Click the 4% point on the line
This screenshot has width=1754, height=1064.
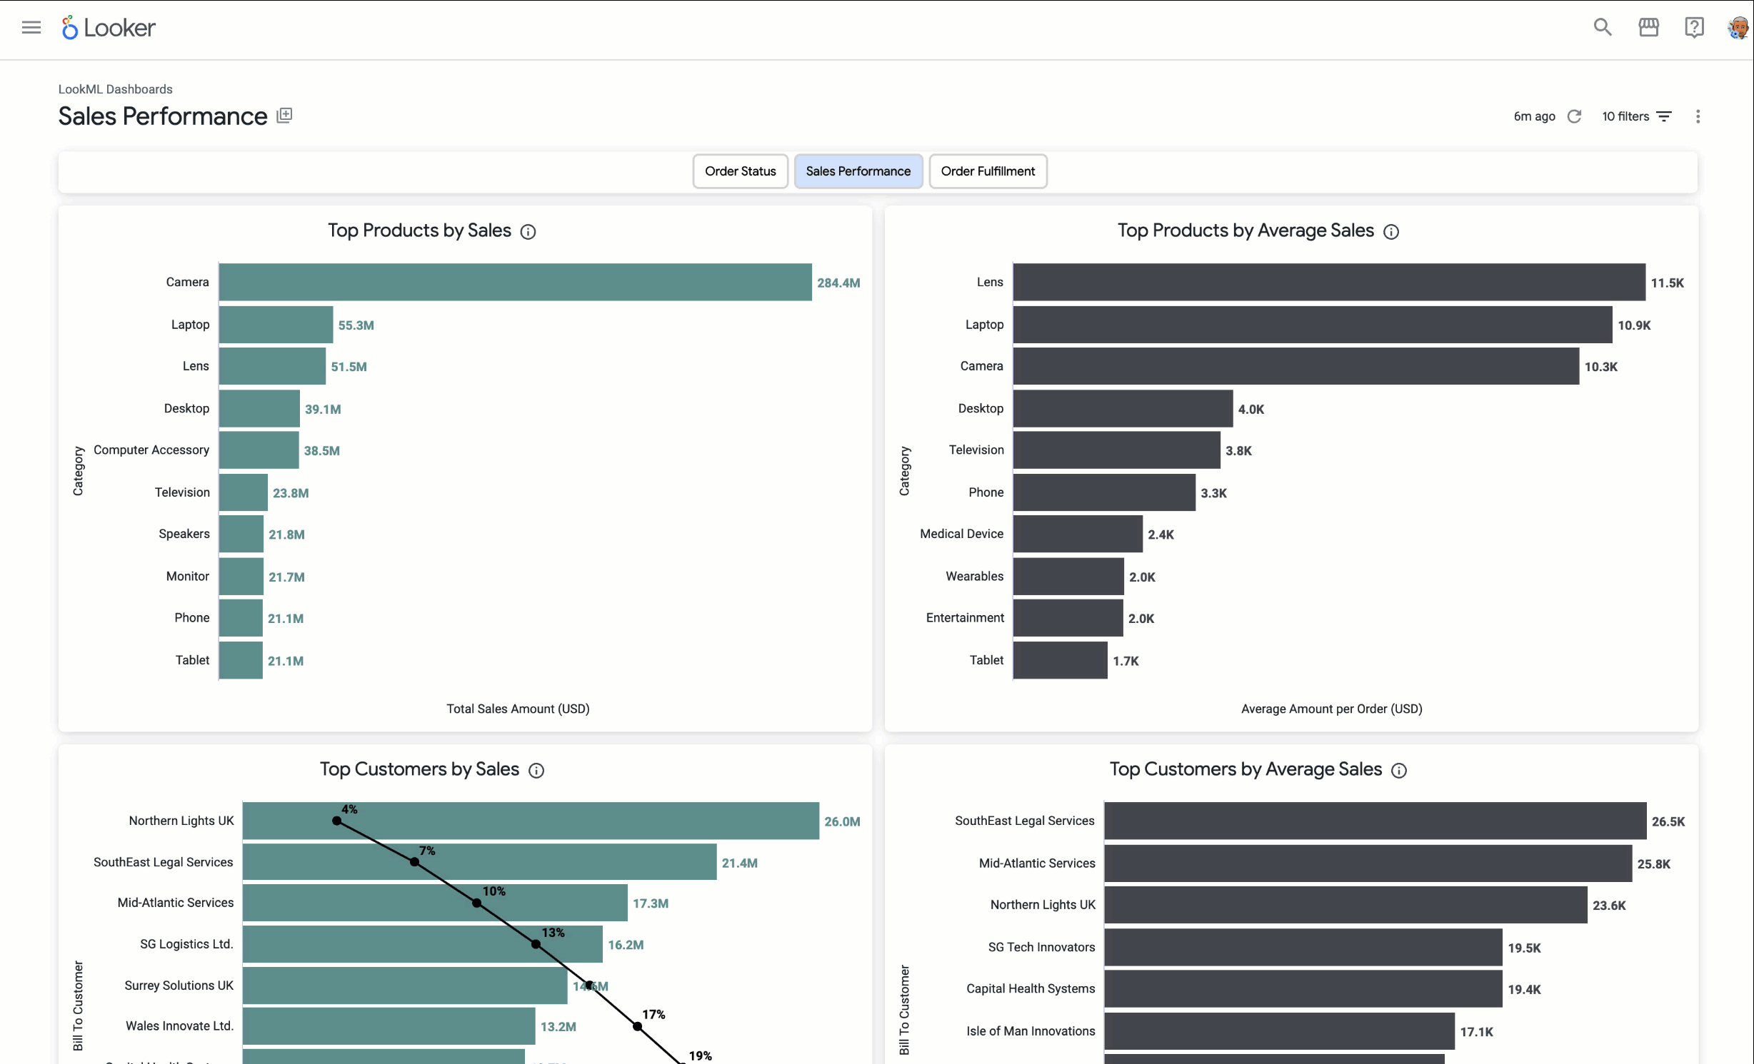(x=337, y=821)
